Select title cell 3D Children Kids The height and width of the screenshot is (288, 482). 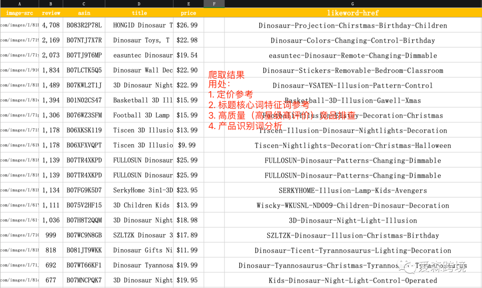(139, 206)
